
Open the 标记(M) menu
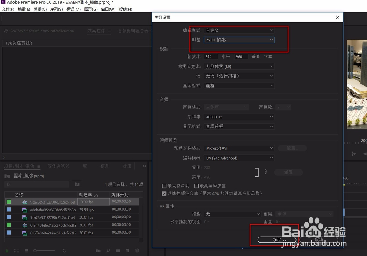point(73,10)
